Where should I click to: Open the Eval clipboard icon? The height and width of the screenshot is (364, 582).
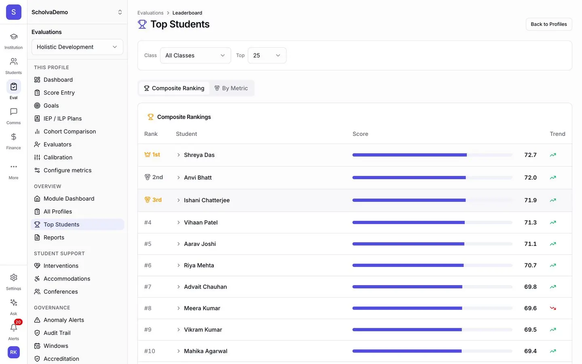[x=13, y=87]
